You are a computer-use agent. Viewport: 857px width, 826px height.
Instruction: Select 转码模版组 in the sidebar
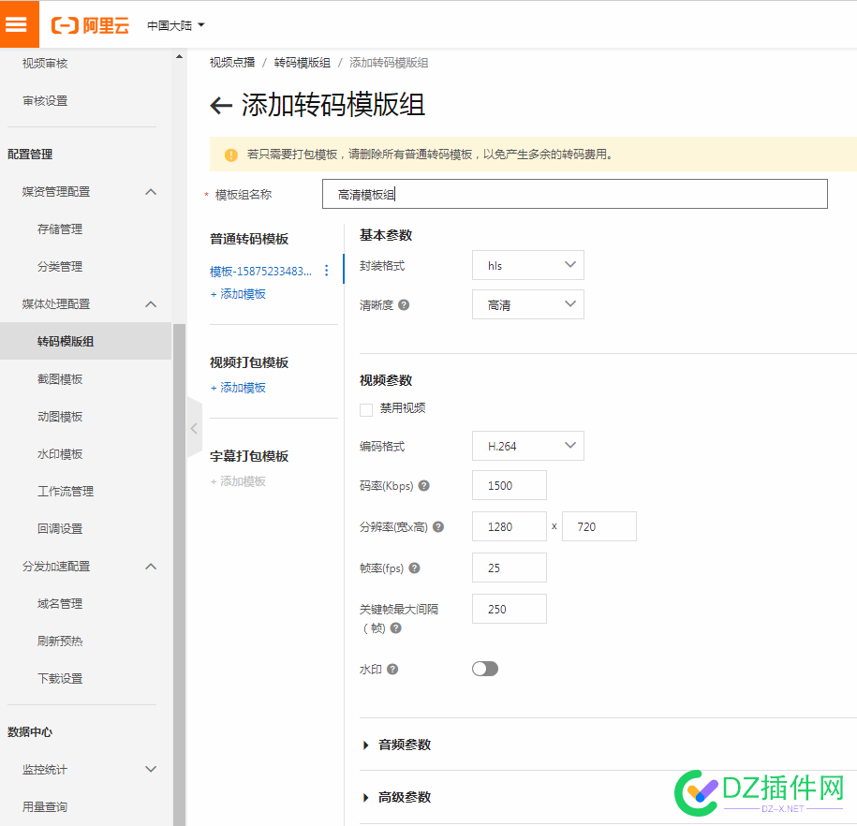(86, 341)
